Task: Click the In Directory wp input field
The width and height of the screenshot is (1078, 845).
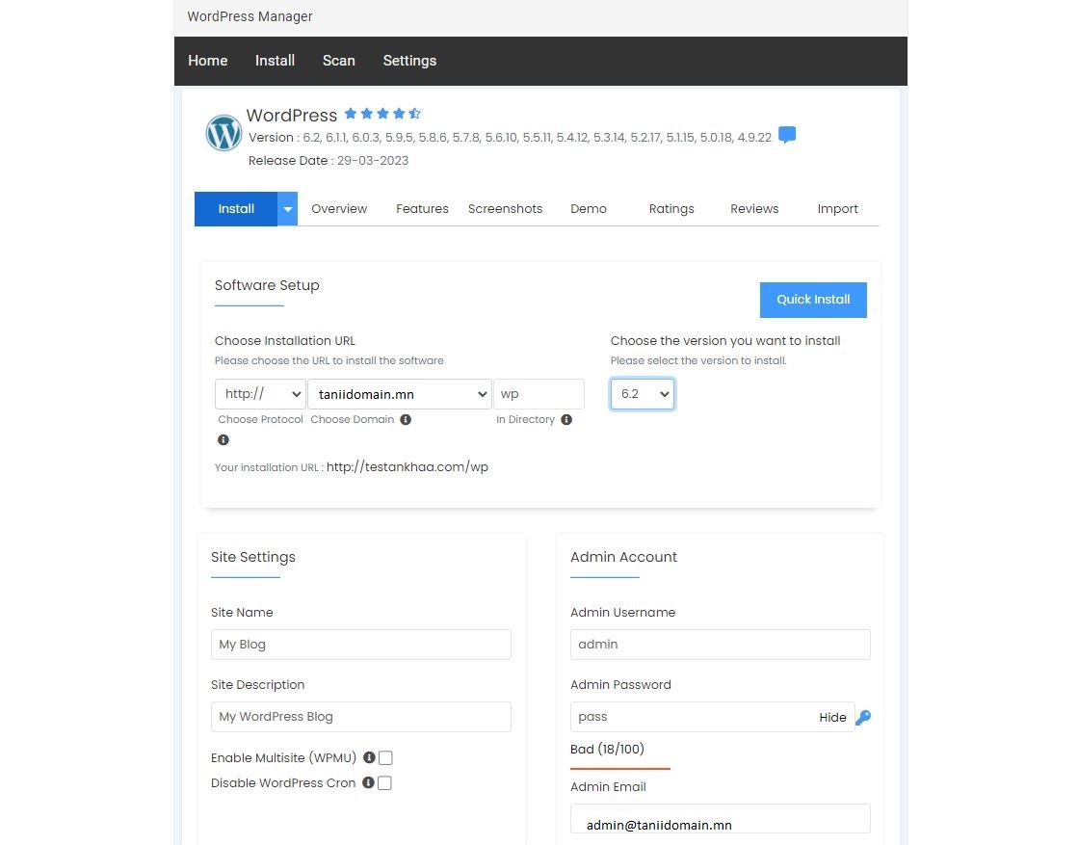Action: (539, 394)
